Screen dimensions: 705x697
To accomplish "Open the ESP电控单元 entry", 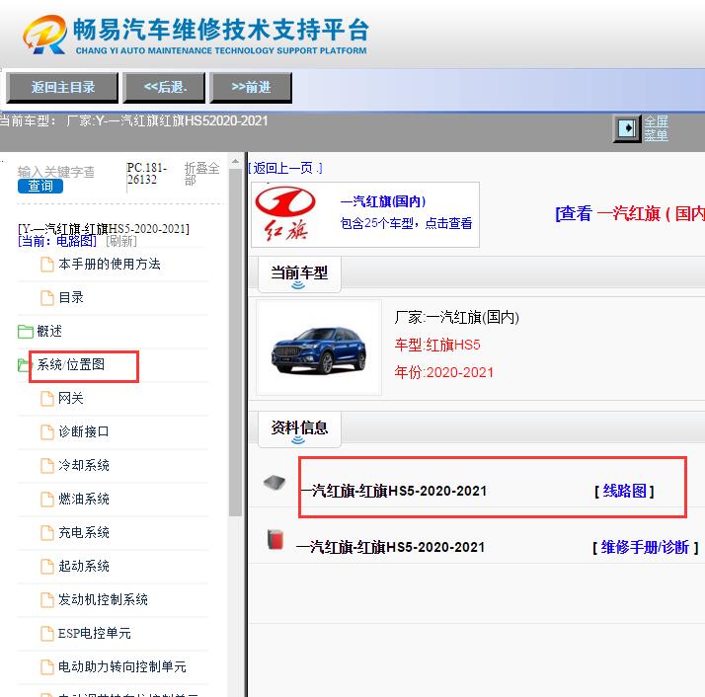I will [x=95, y=634].
